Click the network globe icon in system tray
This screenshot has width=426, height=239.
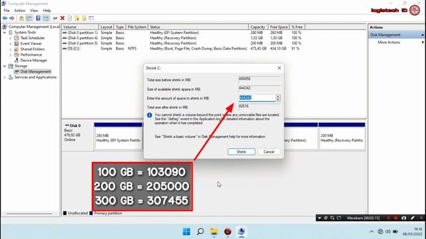point(380,232)
